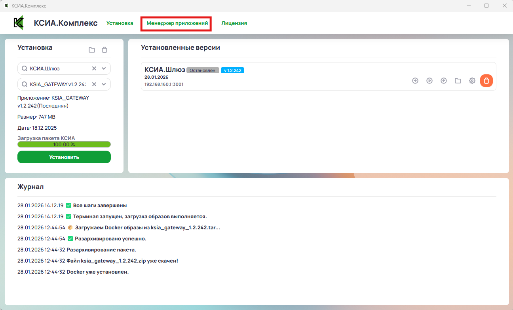Click the folder icon in Установка header
The height and width of the screenshot is (310, 513).
coord(92,50)
